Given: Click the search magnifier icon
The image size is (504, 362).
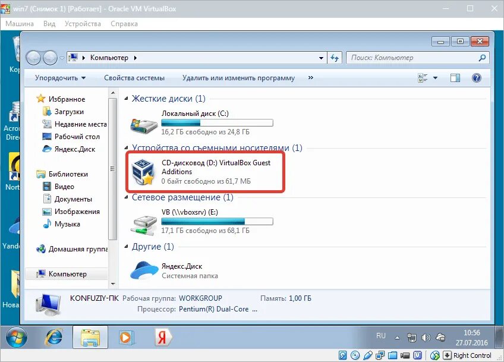Looking at the screenshot, I should pyautogui.click(x=482, y=58).
